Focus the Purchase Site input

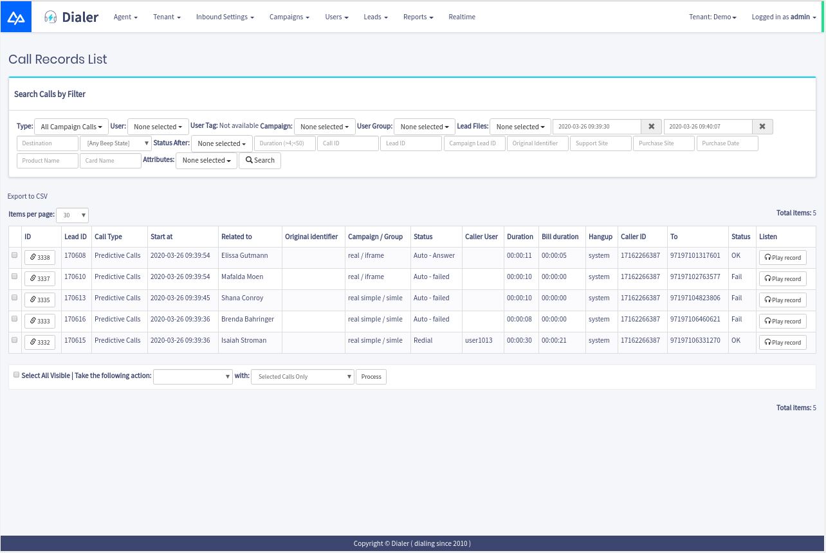point(664,143)
